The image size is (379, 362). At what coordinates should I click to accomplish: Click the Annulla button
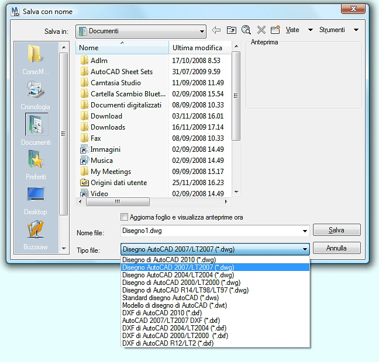tap(337, 248)
